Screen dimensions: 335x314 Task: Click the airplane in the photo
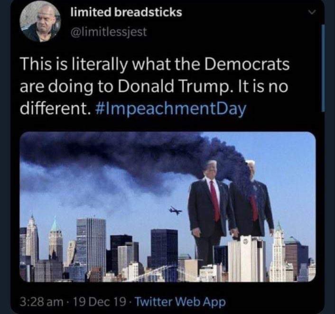[176, 211]
